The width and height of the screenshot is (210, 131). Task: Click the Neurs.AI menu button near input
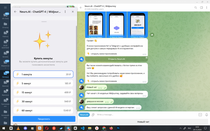tap(84, 115)
